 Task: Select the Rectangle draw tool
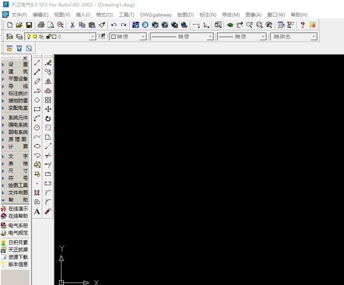pos(37,109)
